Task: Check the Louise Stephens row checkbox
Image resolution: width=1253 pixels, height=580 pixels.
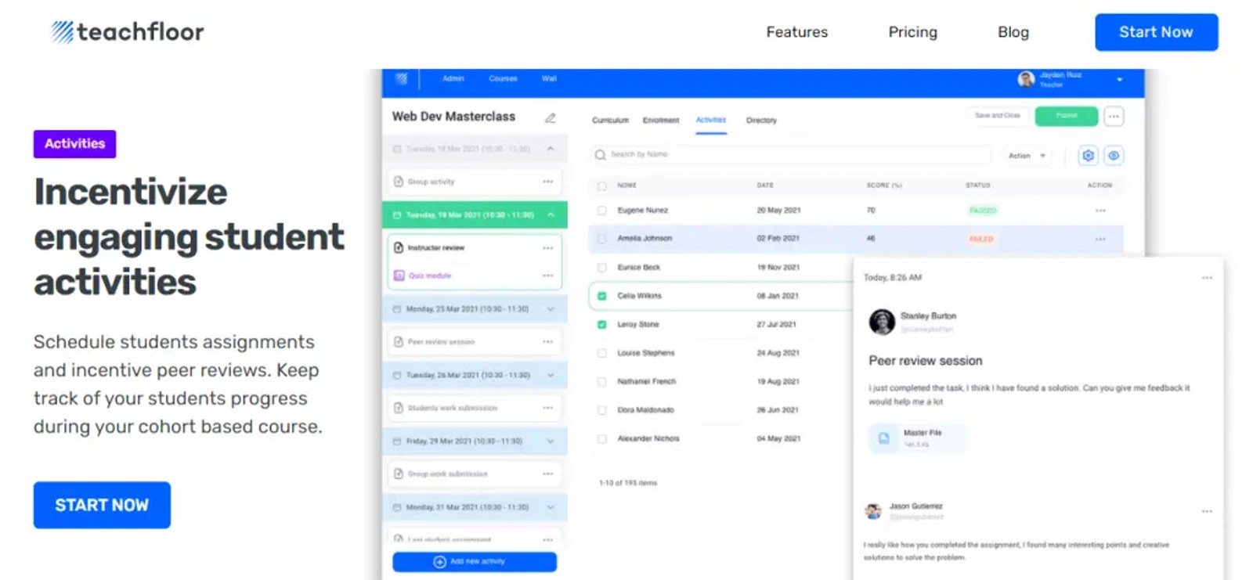Action: tap(601, 353)
